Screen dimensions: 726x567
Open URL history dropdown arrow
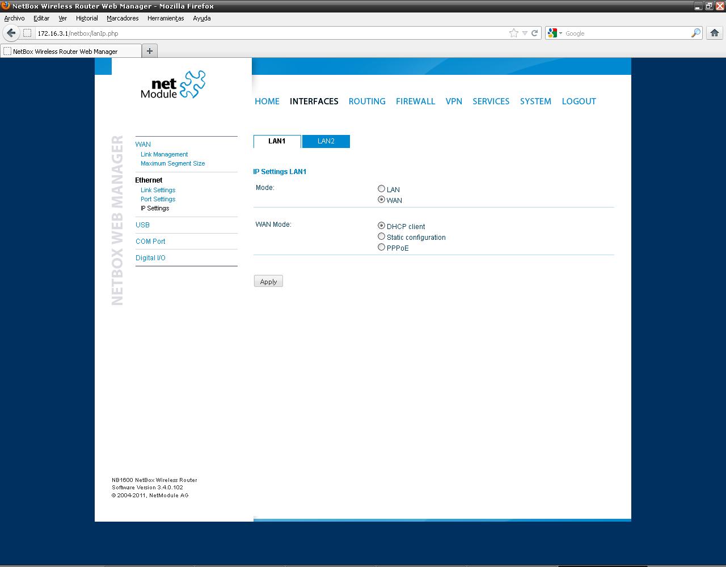click(525, 33)
